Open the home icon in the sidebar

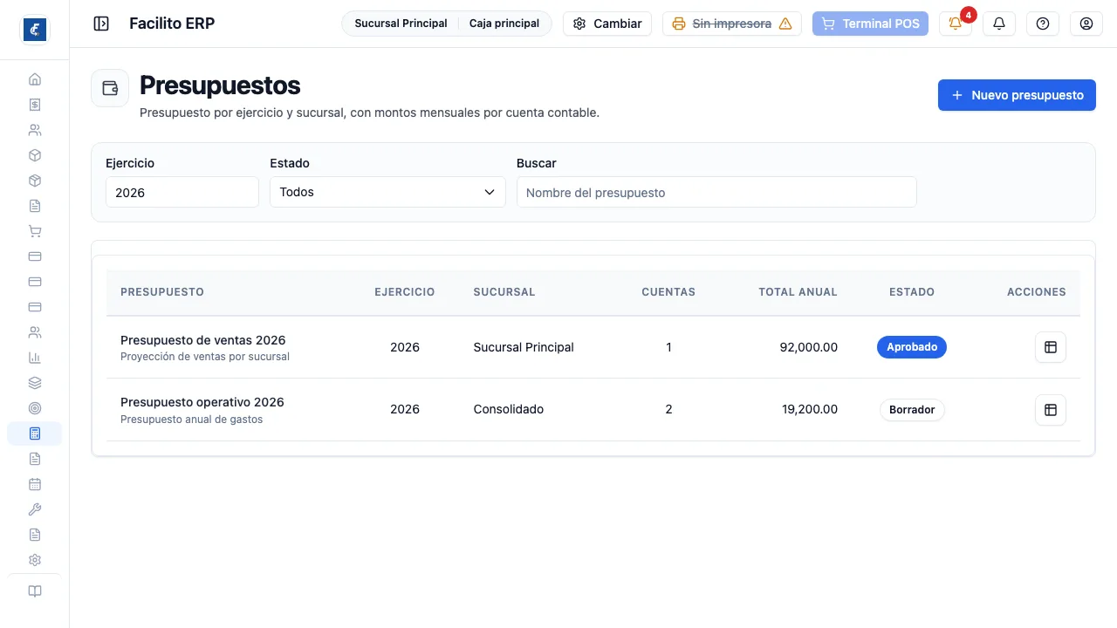pyautogui.click(x=35, y=79)
